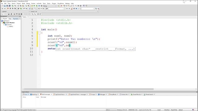Copy selection using toolbar icon
Image resolution: width=198 pixels, height=111 pixels.
point(21,6)
